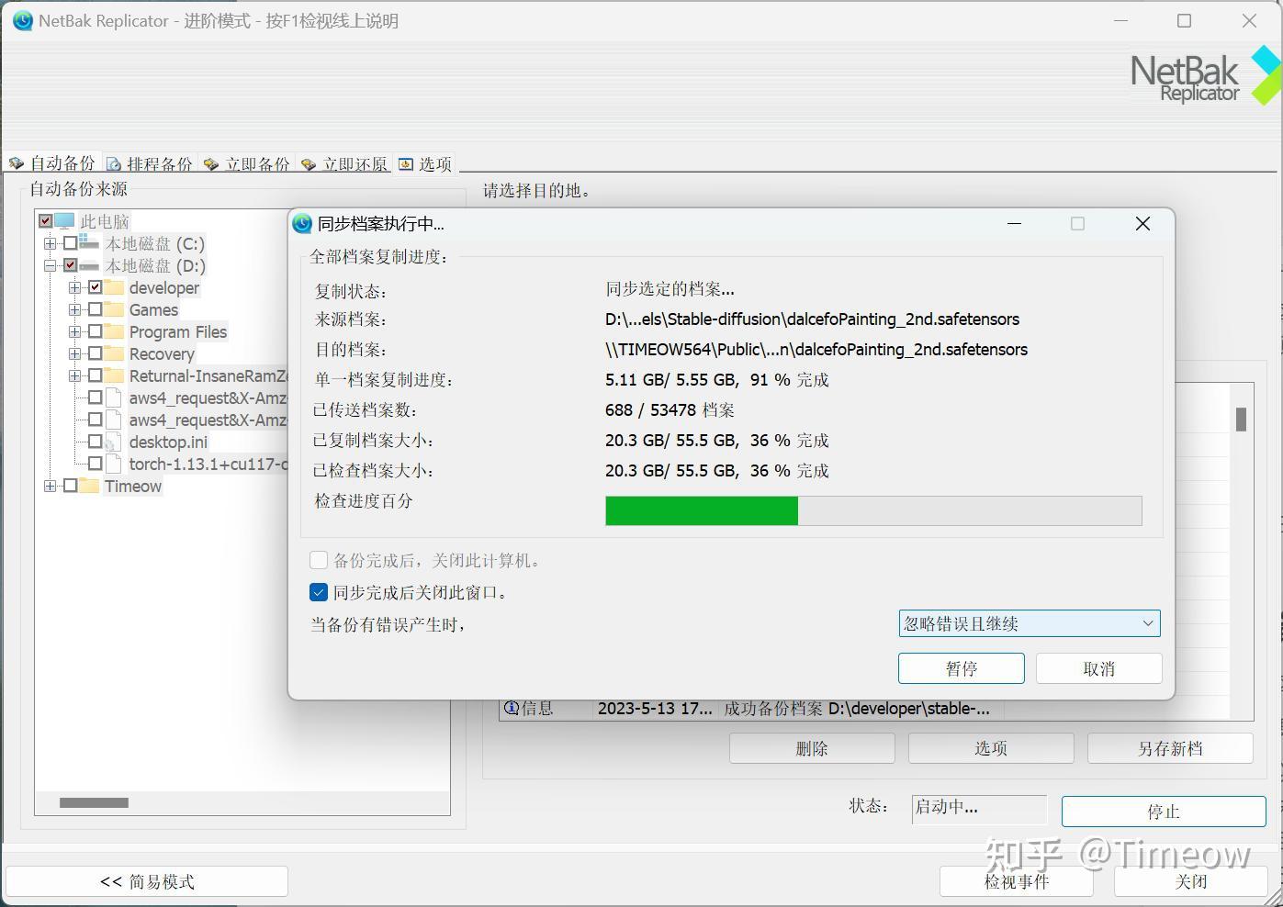This screenshot has height=907, width=1283.
Task: Expand the Timeow tree node
Action: 51,486
